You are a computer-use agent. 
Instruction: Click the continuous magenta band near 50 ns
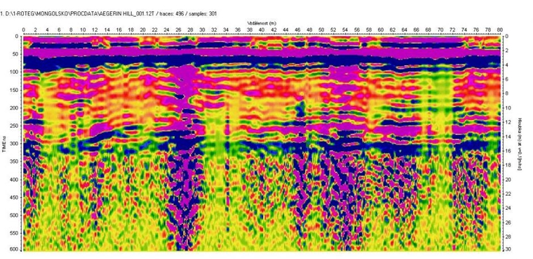[x=262, y=52]
